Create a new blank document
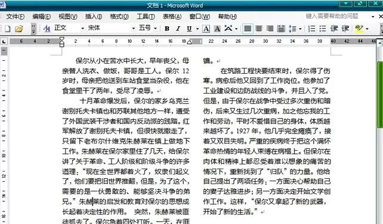The width and height of the screenshot is (383, 224). [x=7, y=29]
